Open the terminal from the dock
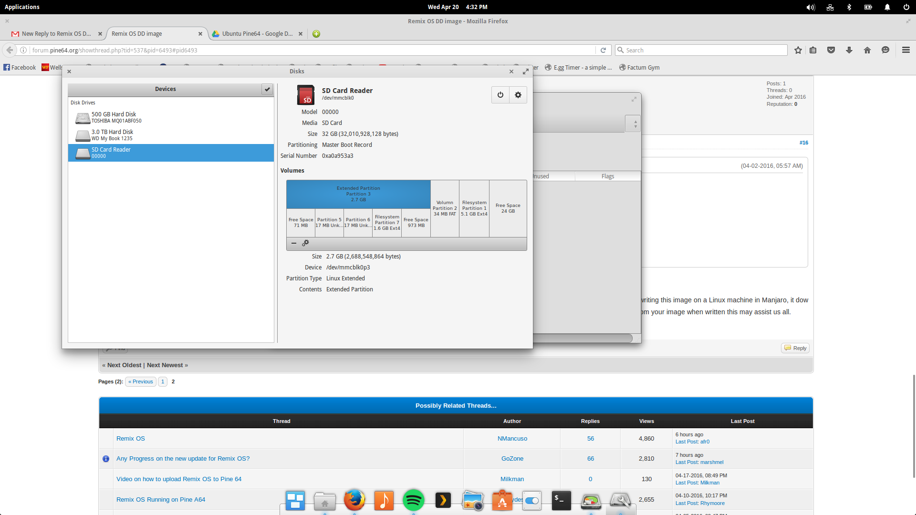 click(561, 500)
